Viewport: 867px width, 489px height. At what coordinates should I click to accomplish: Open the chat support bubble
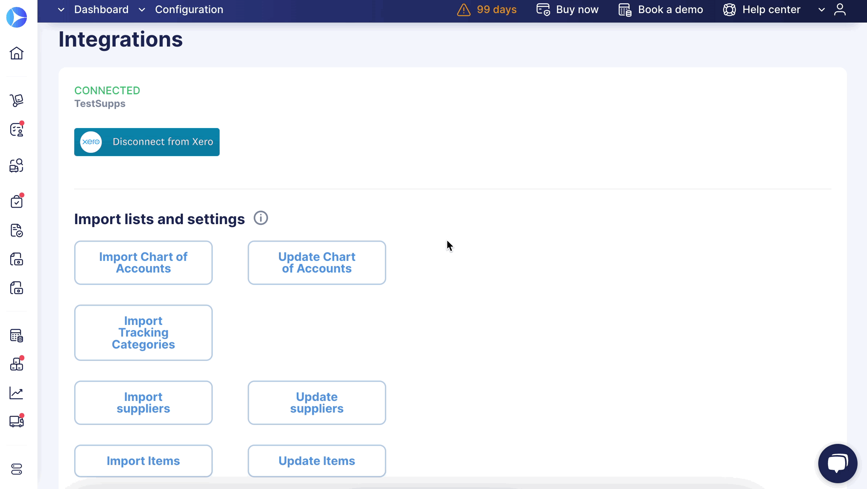pos(838,464)
